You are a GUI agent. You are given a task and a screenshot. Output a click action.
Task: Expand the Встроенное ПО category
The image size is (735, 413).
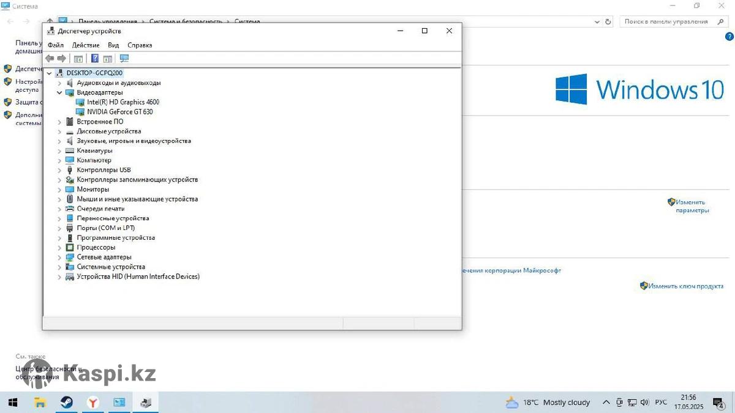pos(60,122)
